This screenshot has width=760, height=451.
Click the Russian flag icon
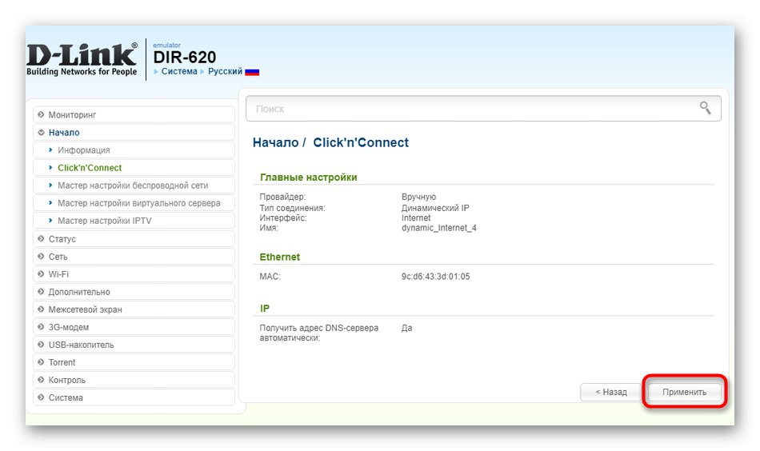[x=252, y=72]
